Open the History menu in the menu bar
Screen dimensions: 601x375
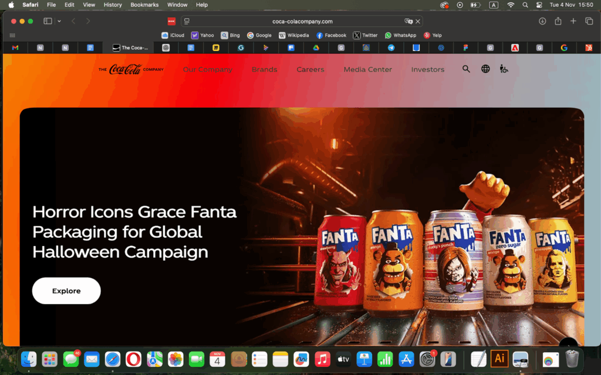point(113,5)
